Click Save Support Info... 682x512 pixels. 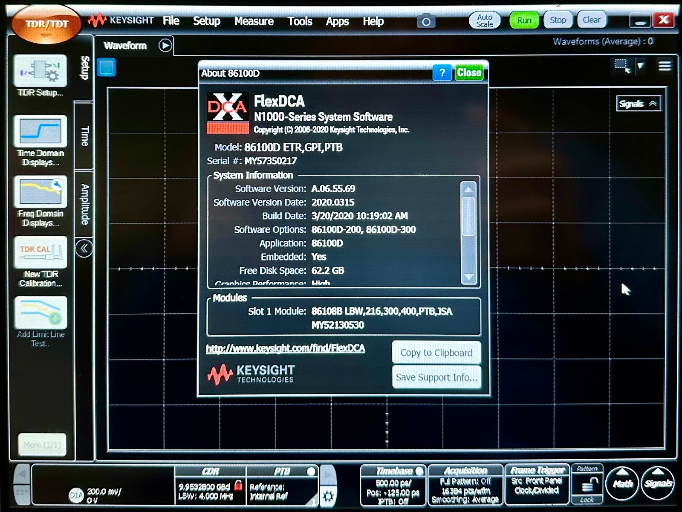[x=436, y=377]
